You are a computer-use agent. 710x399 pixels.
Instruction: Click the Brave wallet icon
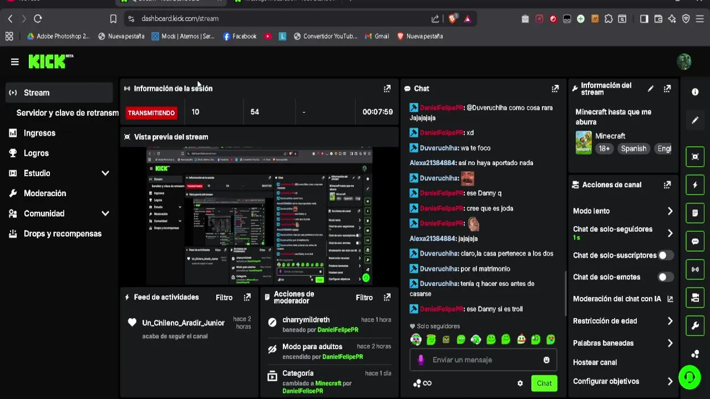pos(658,19)
